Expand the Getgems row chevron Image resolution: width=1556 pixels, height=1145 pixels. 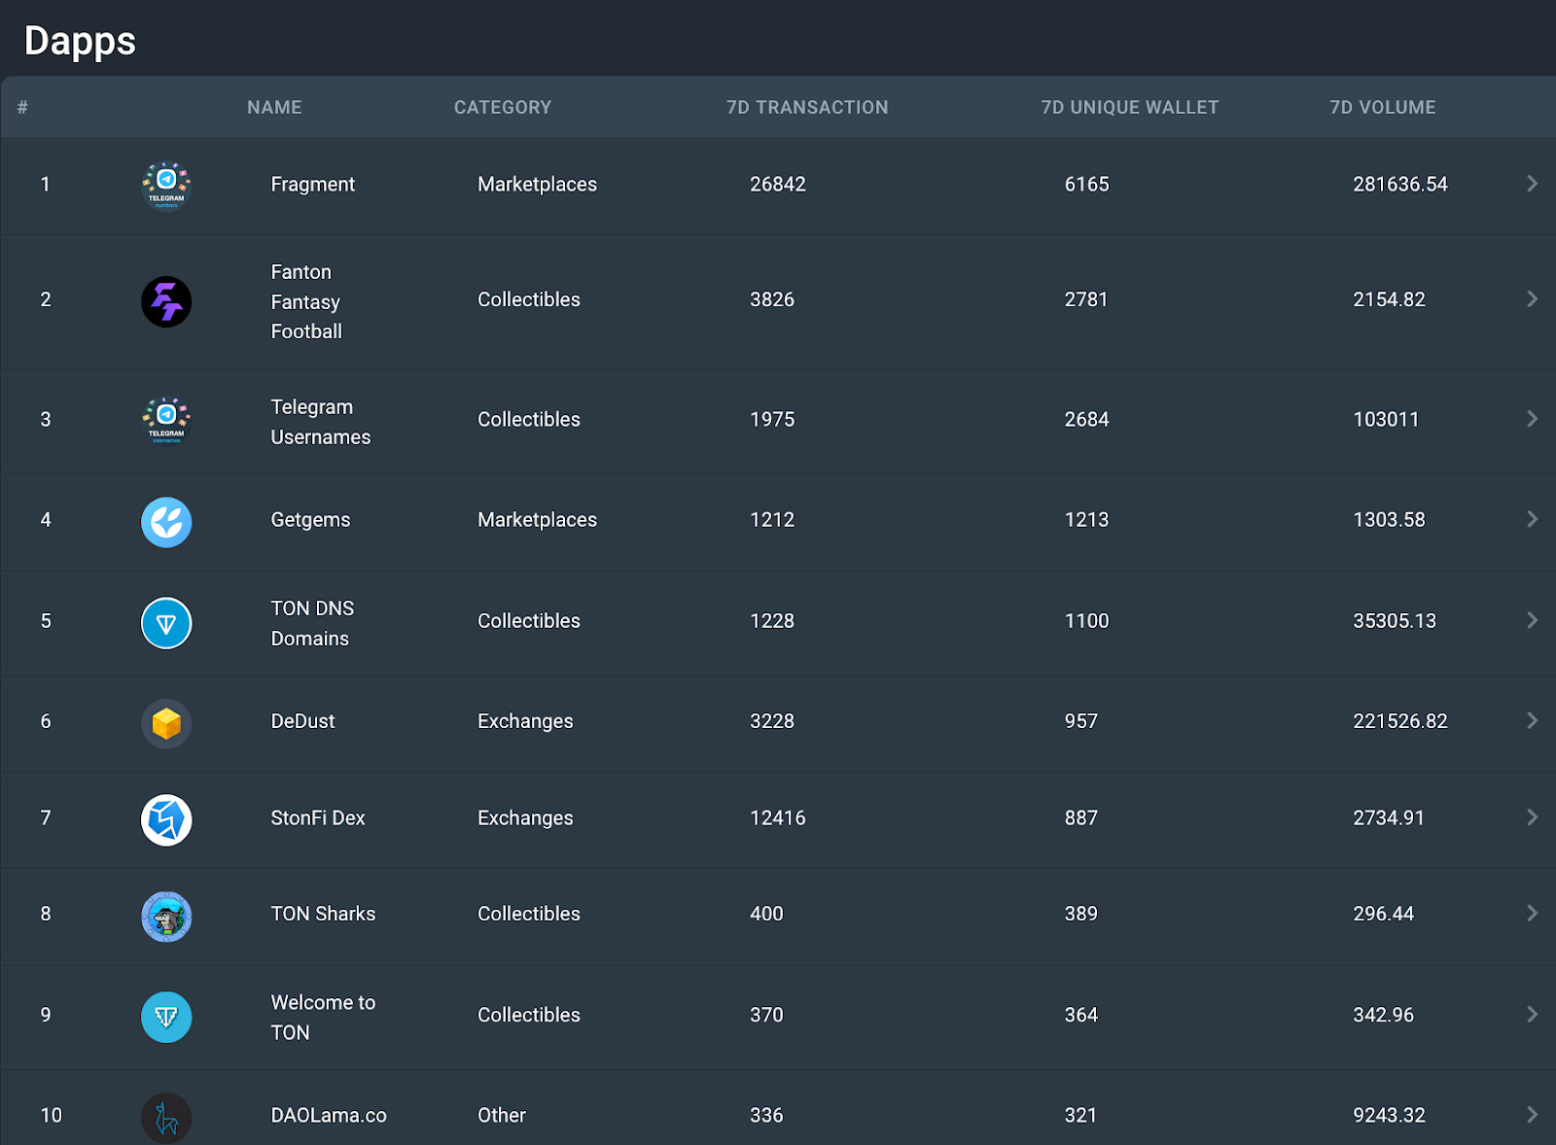tap(1532, 519)
